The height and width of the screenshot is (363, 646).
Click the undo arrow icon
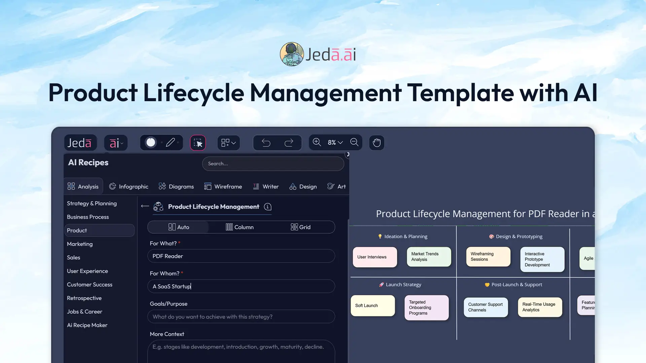pos(266,143)
